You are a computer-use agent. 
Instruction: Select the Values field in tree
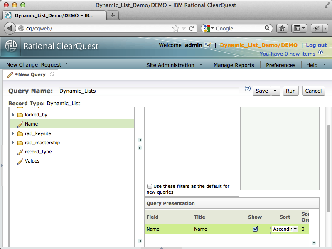[x=32, y=161]
